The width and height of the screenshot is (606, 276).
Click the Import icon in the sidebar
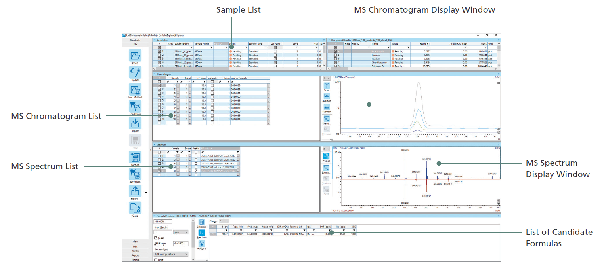click(135, 123)
